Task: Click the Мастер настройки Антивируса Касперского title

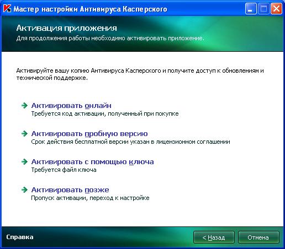Action: pyautogui.click(x=90, y=9)
